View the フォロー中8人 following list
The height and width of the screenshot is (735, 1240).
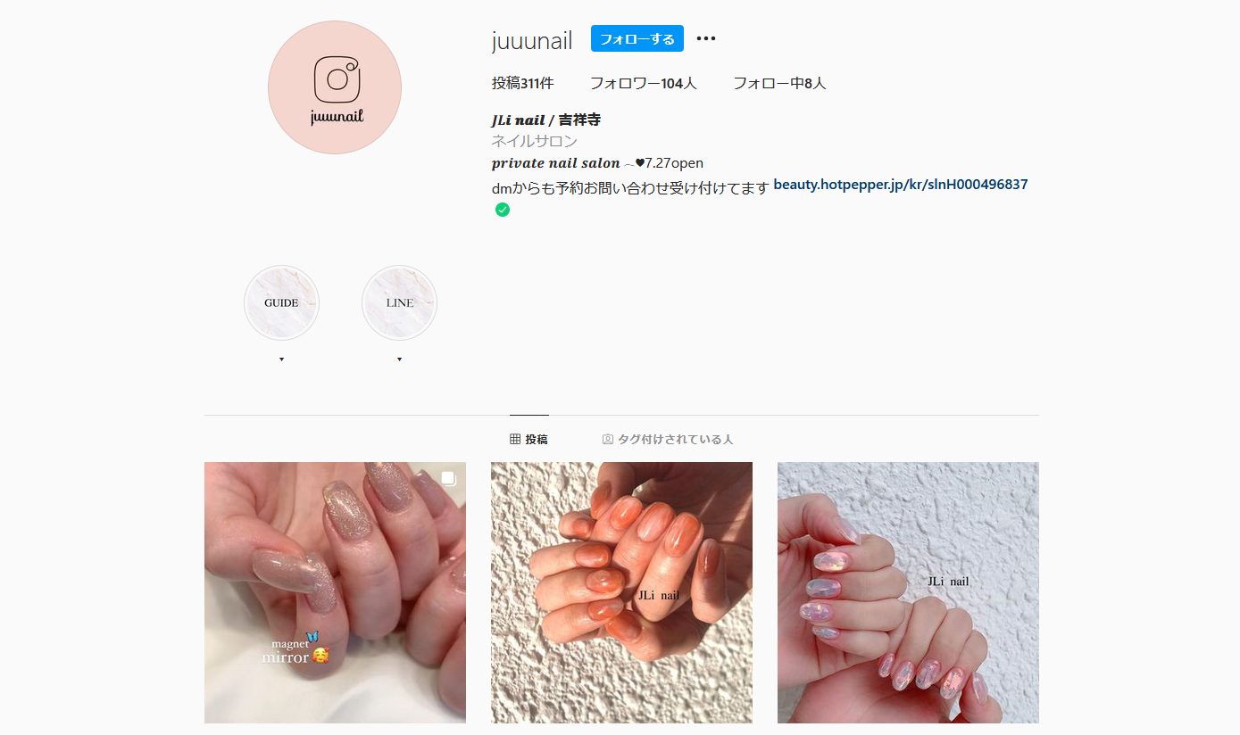pos(779,83)
